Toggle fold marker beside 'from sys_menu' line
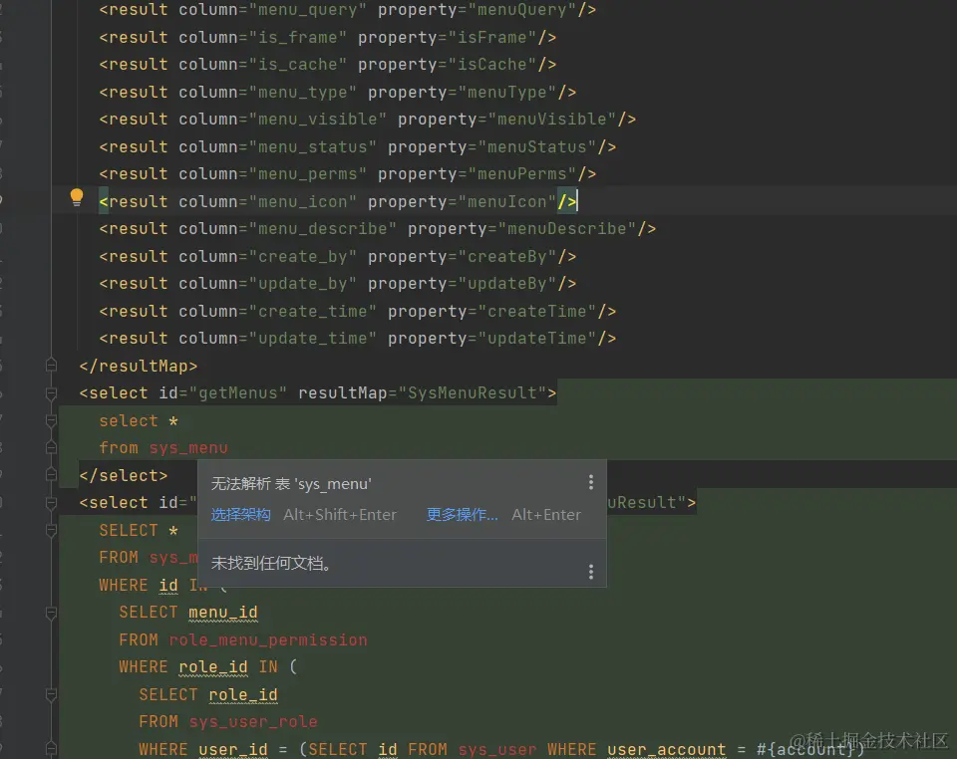Viewport: 957px width, 759px height. pyautogui.click(x=51, y=447)
